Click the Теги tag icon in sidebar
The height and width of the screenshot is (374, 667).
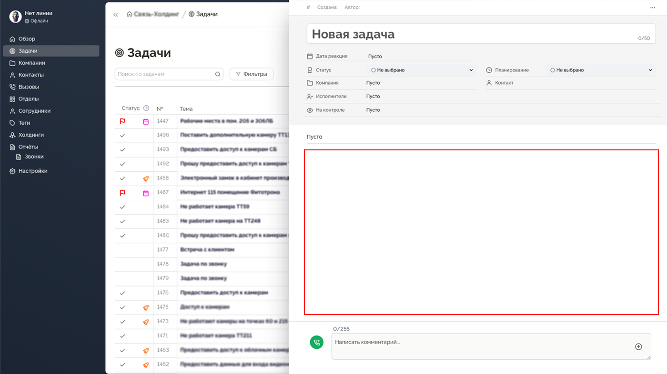coord(11,123)
